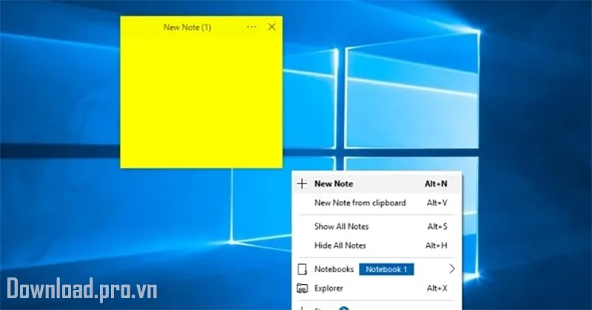Viewport: 592px width, 310px height.
Task: Click the plus icon beside New Note
Action: [302, 184]
